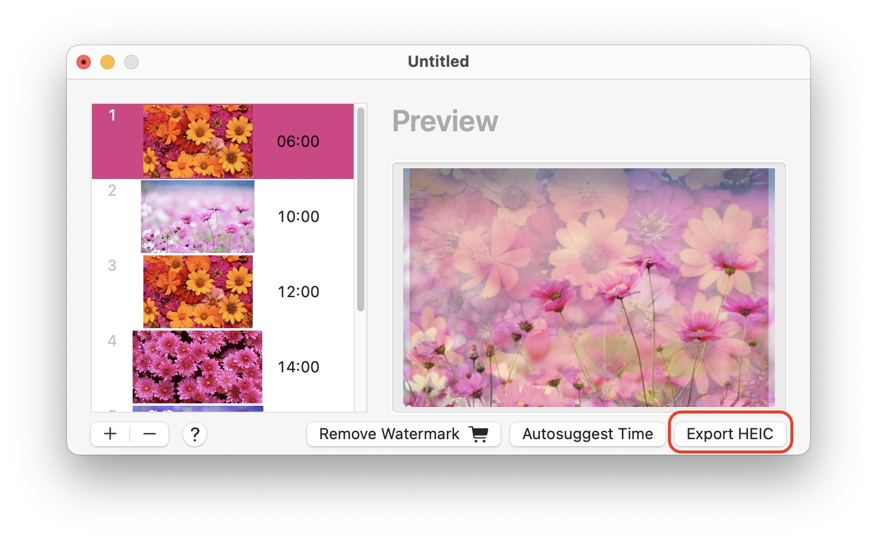
Task: Open help with the question mark button
Action: tap(195, 434)
